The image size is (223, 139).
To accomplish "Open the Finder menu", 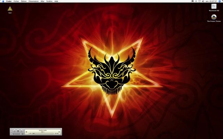I will coord(9,1).
